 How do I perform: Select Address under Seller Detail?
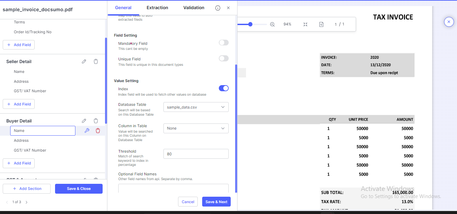coord(21,81)
